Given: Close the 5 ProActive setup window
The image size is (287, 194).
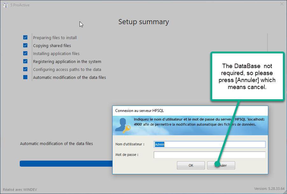Looking at the screenshot, I should point(282,4).
